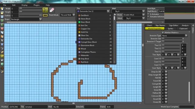The height and width of the screenshot is (109, 195).
Task: Switch to the Npc Names tab
Action: pyautogui.click(x=160, y=25)
